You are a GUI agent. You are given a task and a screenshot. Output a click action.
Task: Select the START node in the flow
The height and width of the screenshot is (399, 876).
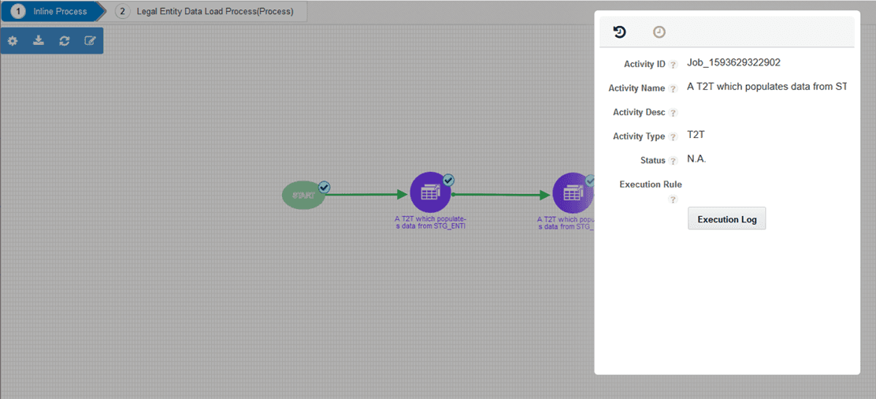tap(303, 196)
